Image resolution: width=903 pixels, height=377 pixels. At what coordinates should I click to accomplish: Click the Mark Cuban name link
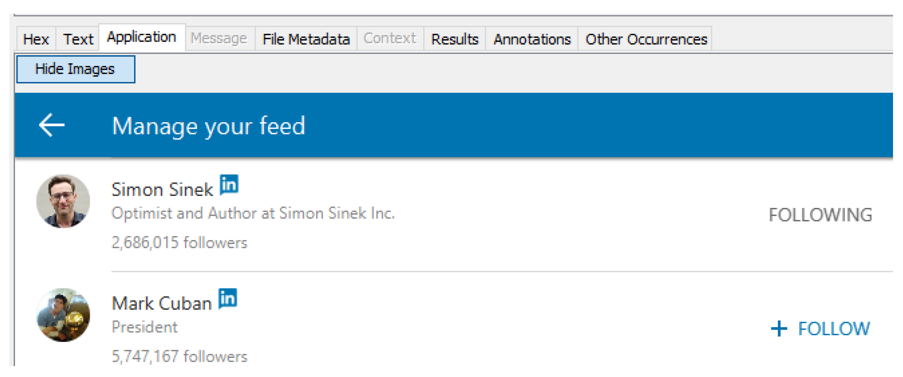(x=162, y=303)
